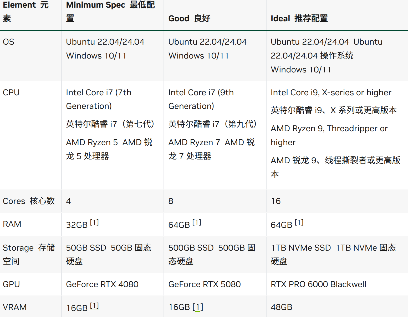
Task: Click "AMD Ryzen 9, Threadripper or higher" text
Action: click(x=329, y=135)
